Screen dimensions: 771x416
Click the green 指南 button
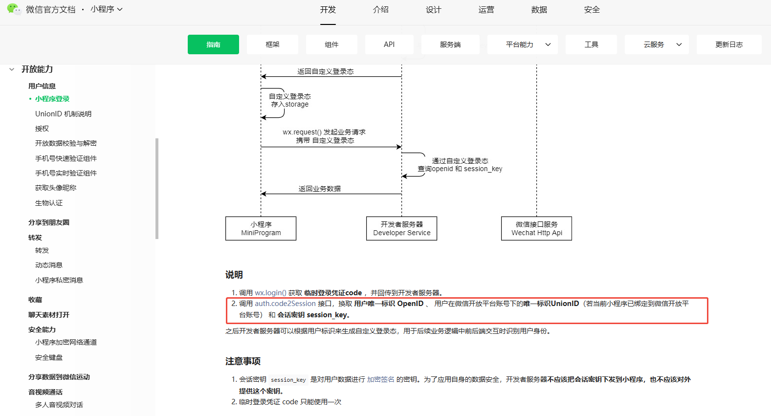tap(213, 44)
